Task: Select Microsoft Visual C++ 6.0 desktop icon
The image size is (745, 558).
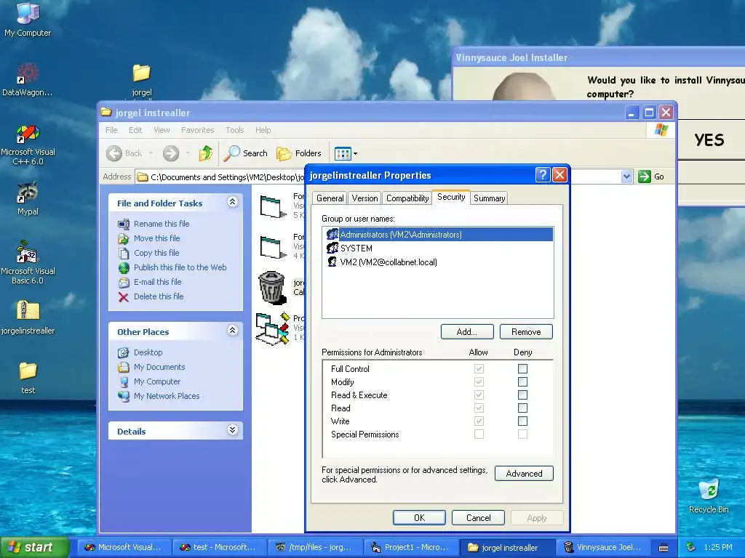Action: click(28, 145)
